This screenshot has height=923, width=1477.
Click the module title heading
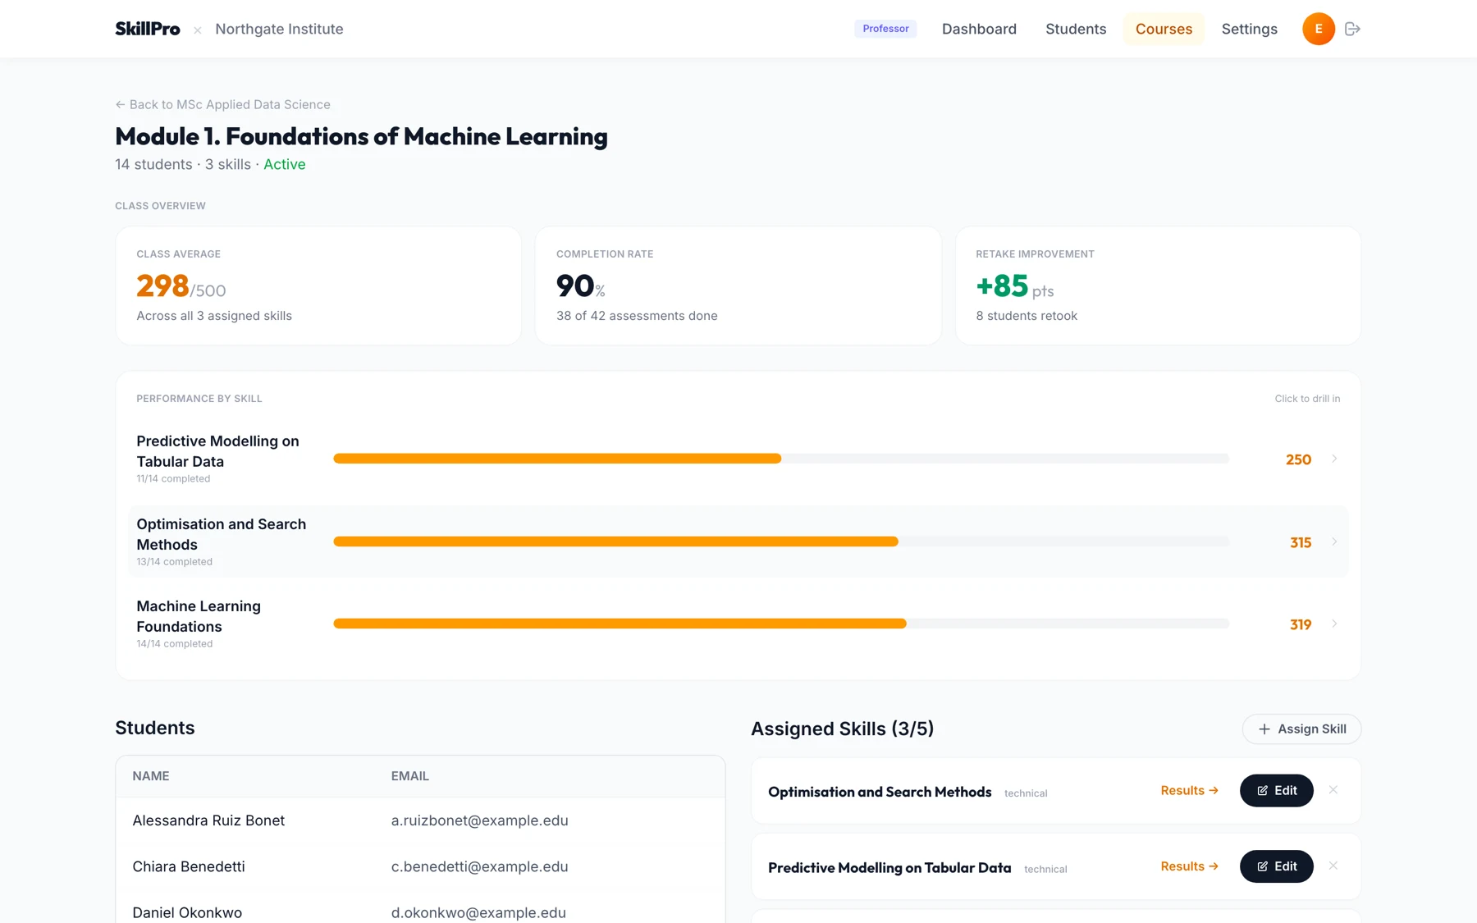(x=361, y=136)
